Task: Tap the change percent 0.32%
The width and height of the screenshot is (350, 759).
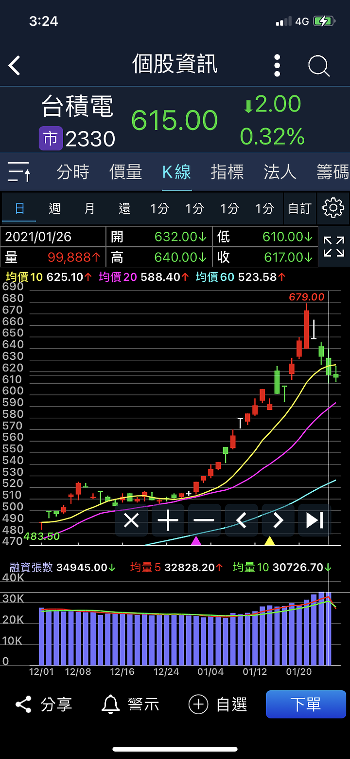Action: coord(272,137)
